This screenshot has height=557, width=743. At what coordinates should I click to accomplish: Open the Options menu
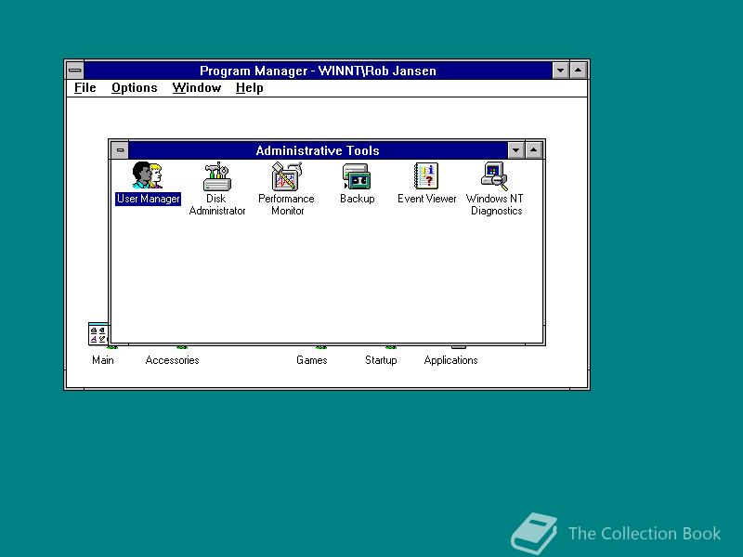coord(134,87)
